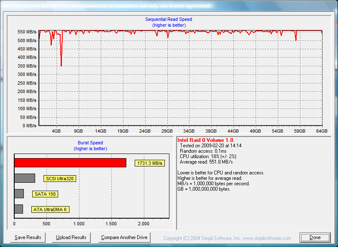Click the SATA 150 label
338x247 pixels.
(x=45, y=194)
